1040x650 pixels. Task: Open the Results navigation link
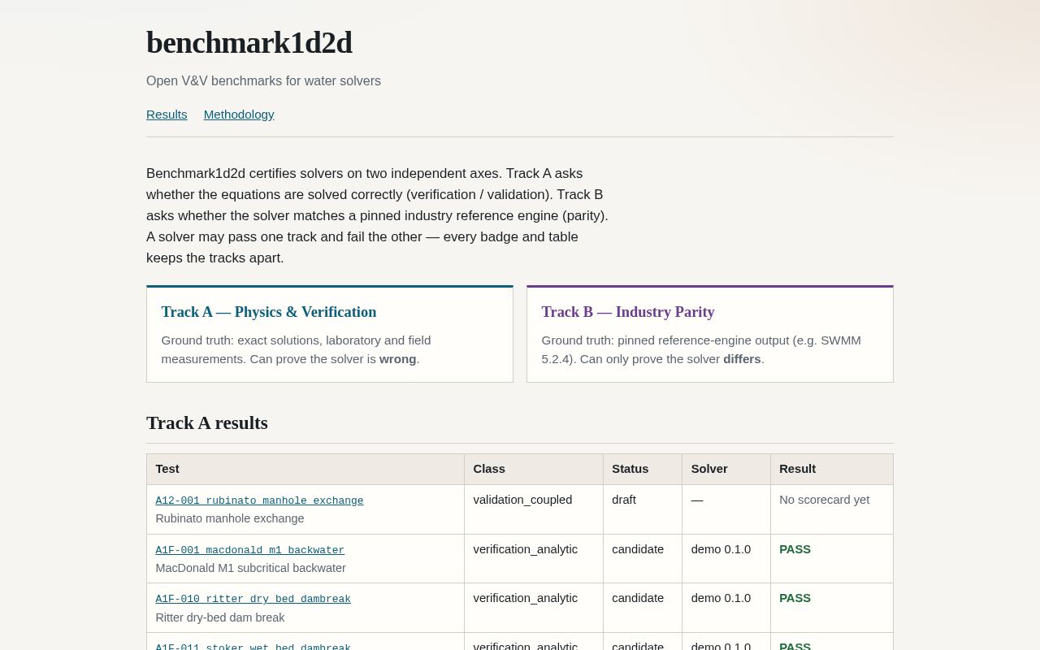[x=167, y=115]
